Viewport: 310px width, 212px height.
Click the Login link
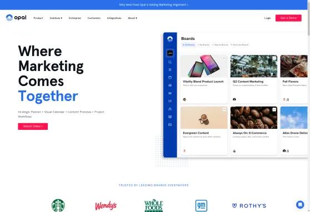coord(267,18)
